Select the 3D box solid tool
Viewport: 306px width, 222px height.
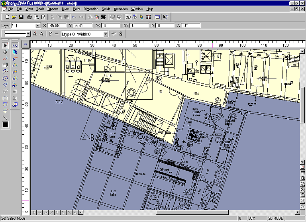(x=5, y=65)
